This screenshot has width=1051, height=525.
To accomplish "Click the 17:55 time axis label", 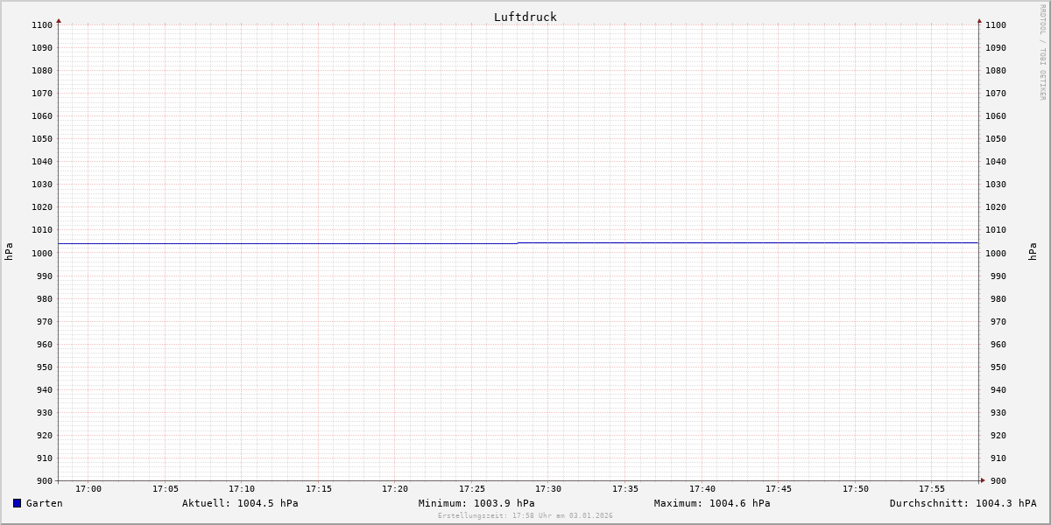I will 932,489.
